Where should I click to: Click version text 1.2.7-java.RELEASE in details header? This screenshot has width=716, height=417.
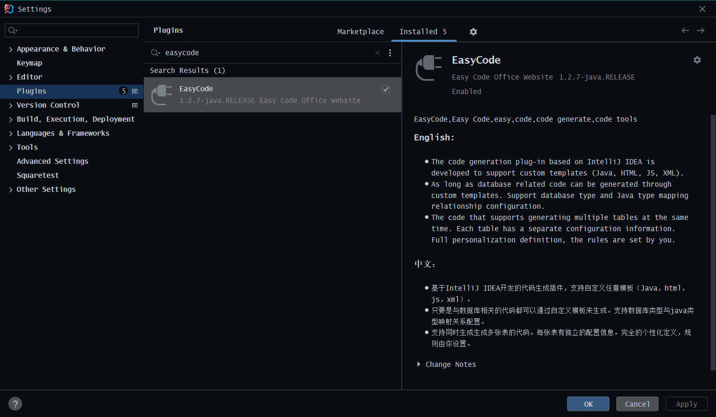pos(597,77)
